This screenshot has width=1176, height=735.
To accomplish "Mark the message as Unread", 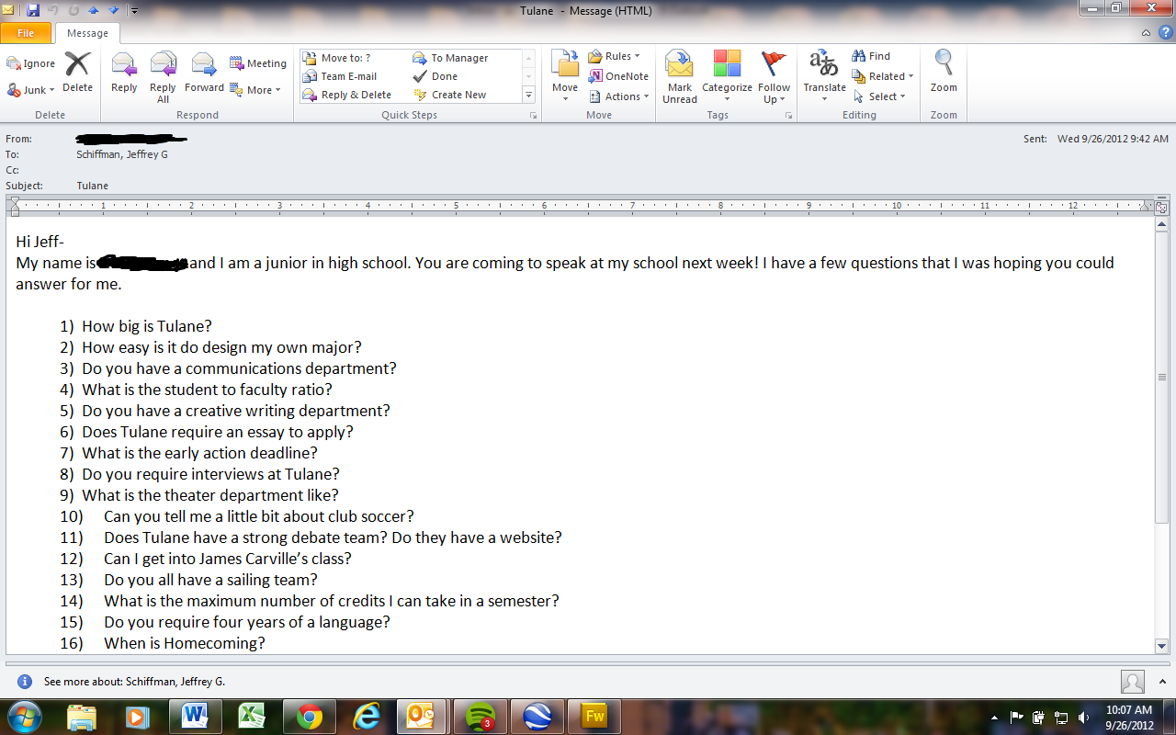I will pos(680,77).
